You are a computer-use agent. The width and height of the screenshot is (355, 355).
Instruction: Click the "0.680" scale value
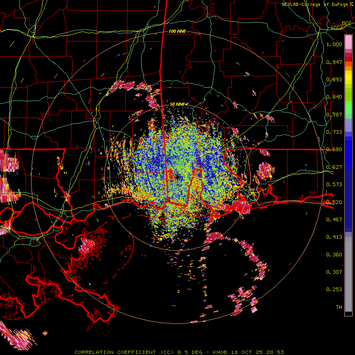334,149
